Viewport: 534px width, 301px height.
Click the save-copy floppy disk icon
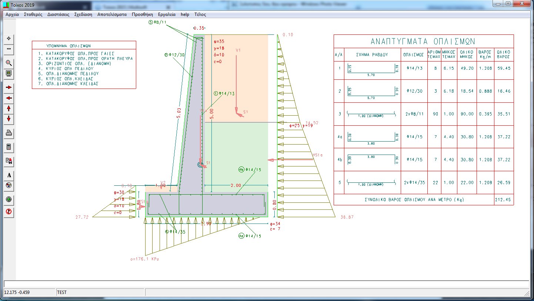click(x=9, y=161)
